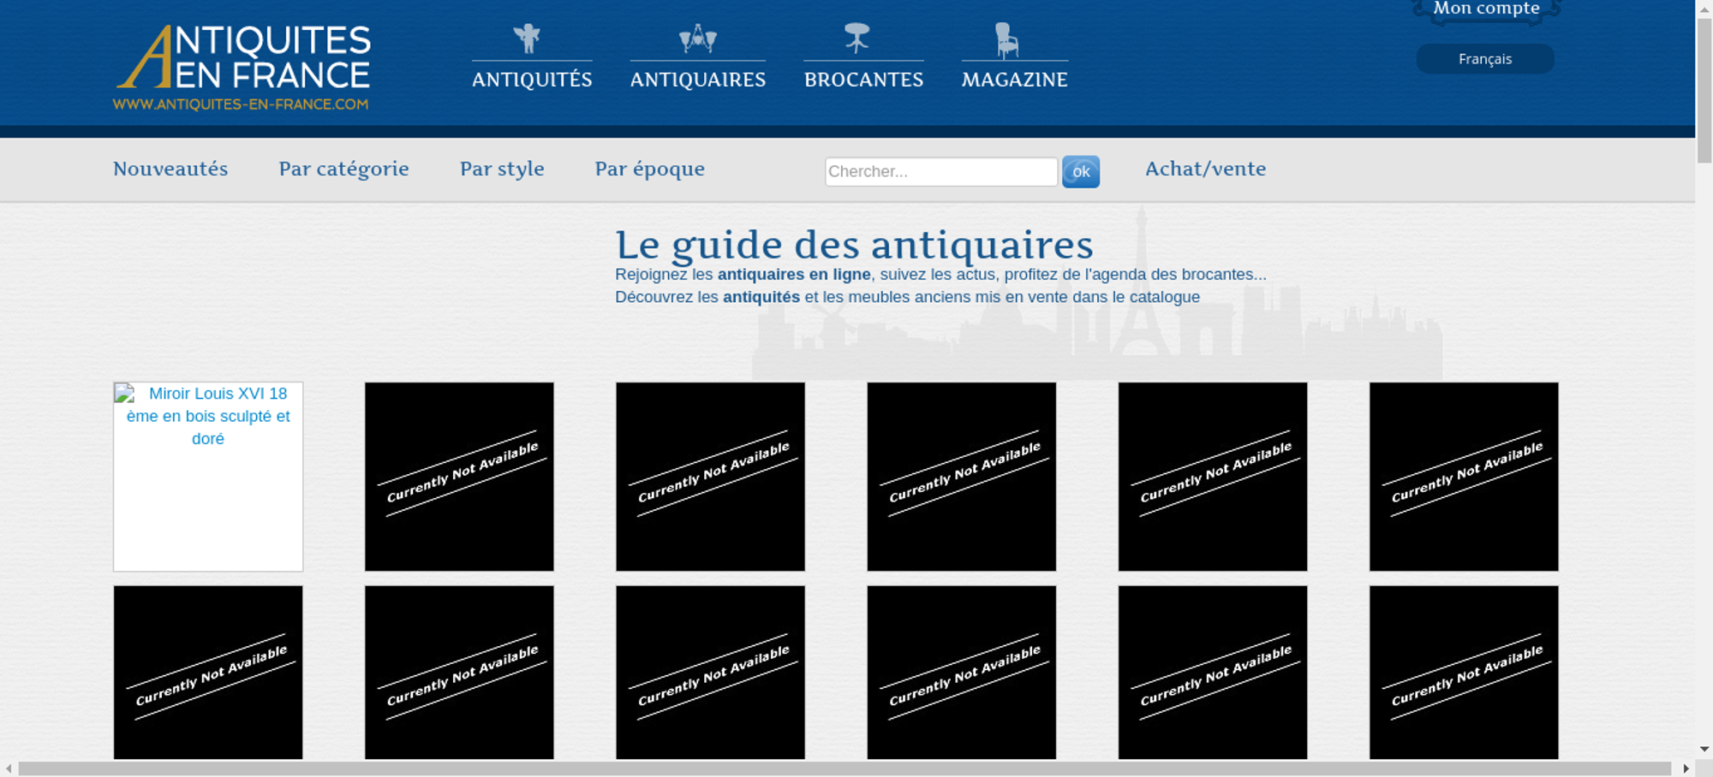Click the horizontal scrollbar track at the bottom
Image resolution: width=1713 pixels, height=777 pixels.
[844, 768]
